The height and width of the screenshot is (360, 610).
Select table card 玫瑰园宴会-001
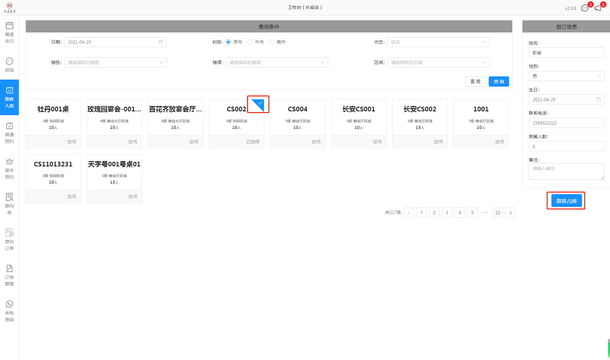pyautogui.click(x=114, y=124)
